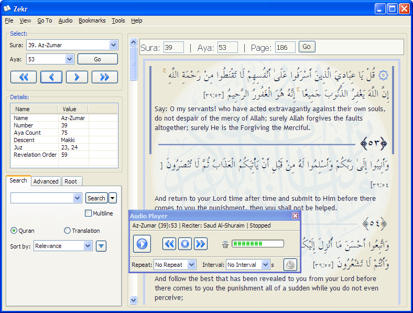Image resolution: width=413 pixels, height=313 pixels.
Task: Jump to the previous sura arrows button
Action: pos(24,77)
